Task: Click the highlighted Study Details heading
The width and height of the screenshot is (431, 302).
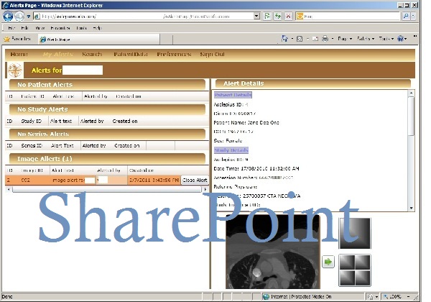Action: [231, 150]
